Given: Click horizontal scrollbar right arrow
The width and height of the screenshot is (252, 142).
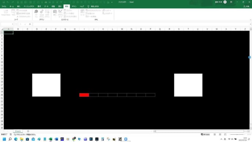Looking at the screenshot, I should [x=248, y=131].
